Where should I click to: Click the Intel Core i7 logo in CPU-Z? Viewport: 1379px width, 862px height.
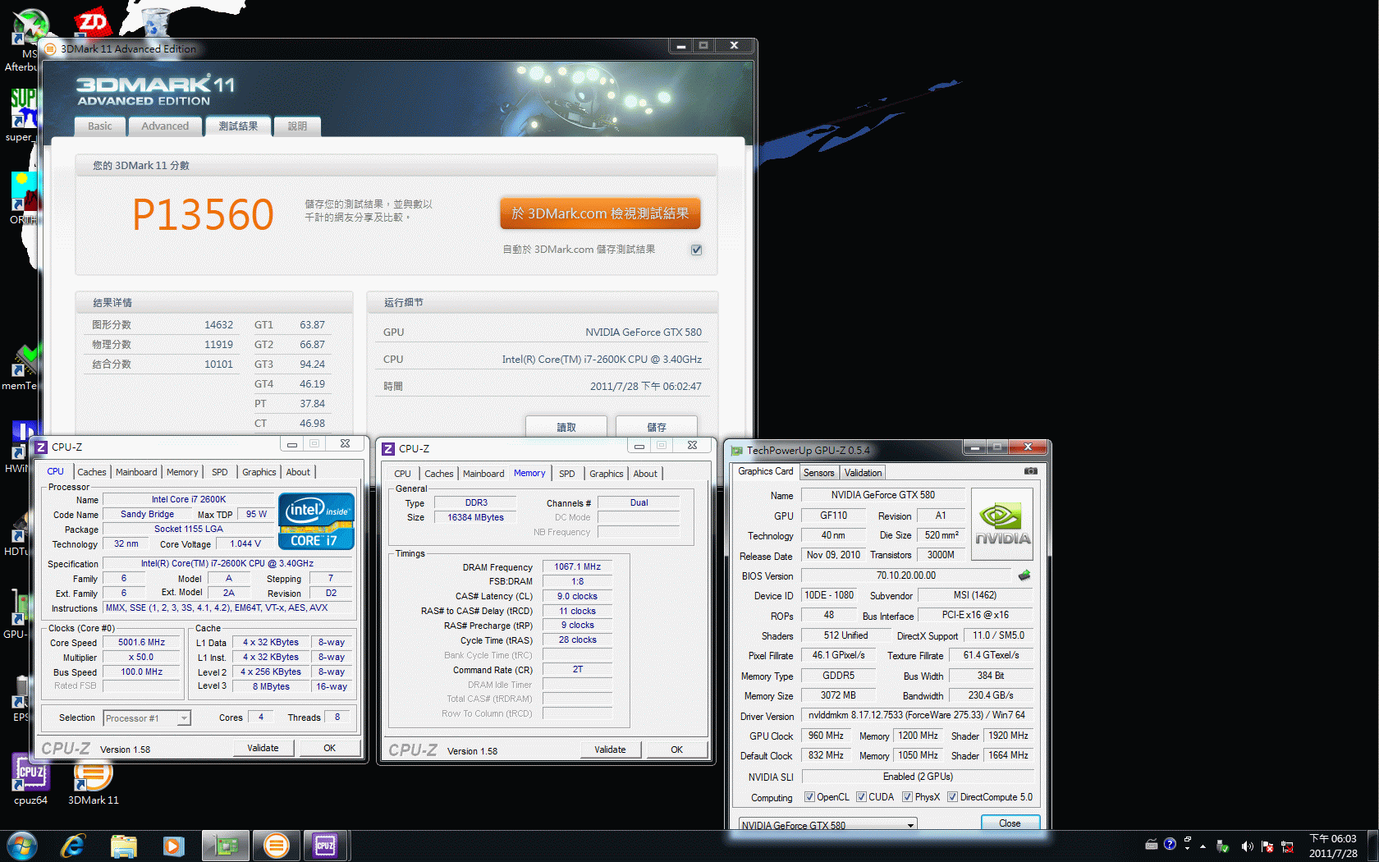316,520
